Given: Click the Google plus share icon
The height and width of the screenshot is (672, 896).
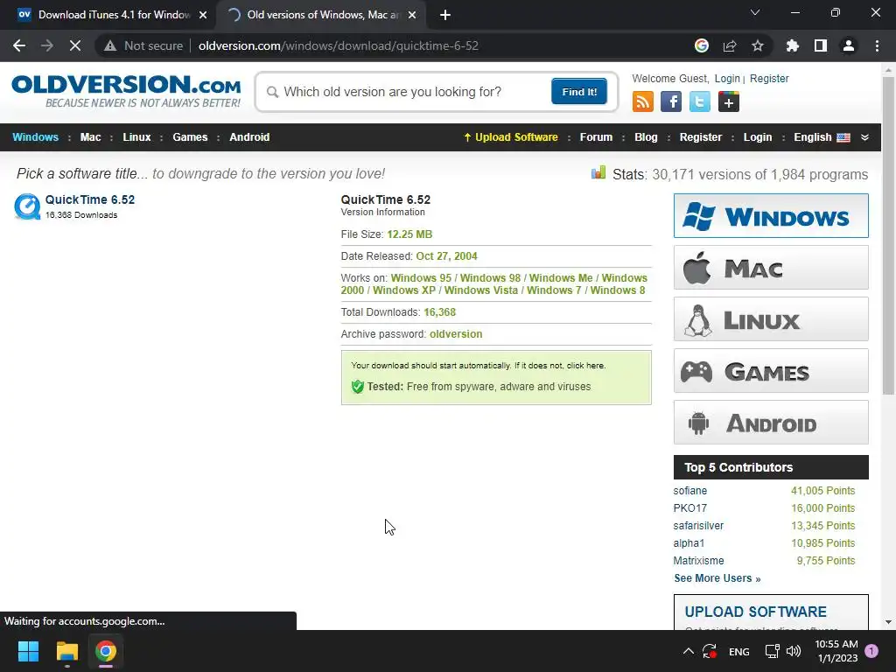Looking at the screenshot, I should (x=729, y=102).
